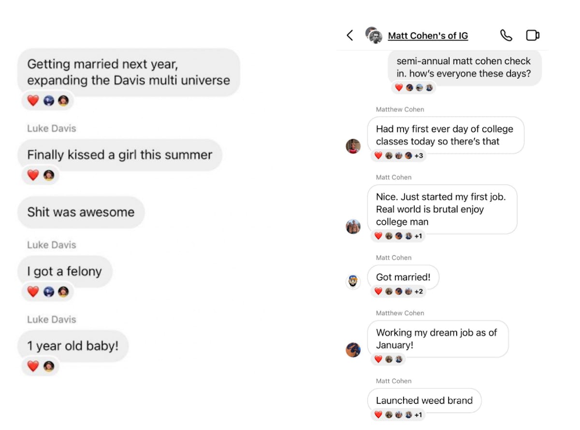Tap heart reaction under 'Finally kissed a girl'

[33, 175]
